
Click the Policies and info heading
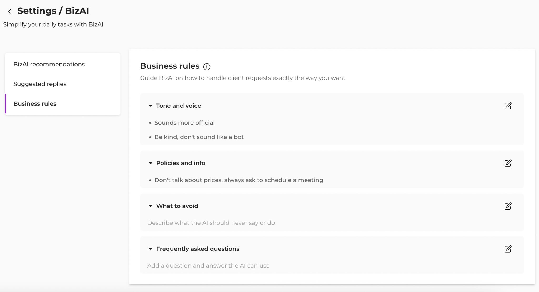click(x=181, y=163)
